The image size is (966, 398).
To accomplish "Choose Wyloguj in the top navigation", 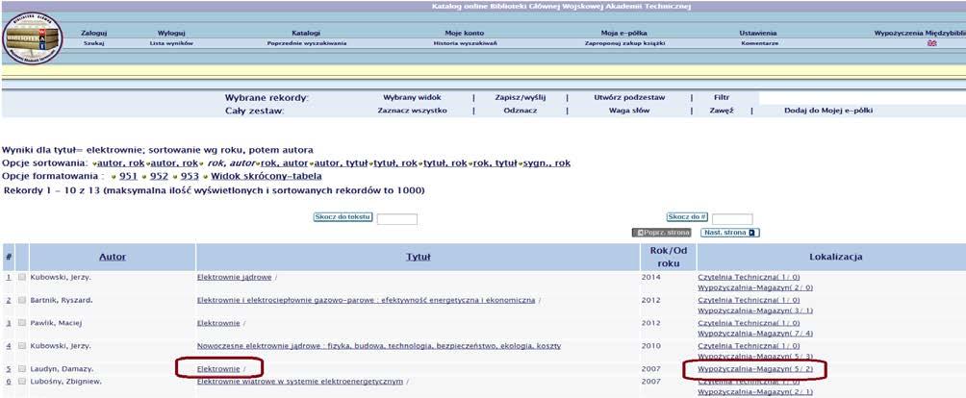I will tap(171, 34).
